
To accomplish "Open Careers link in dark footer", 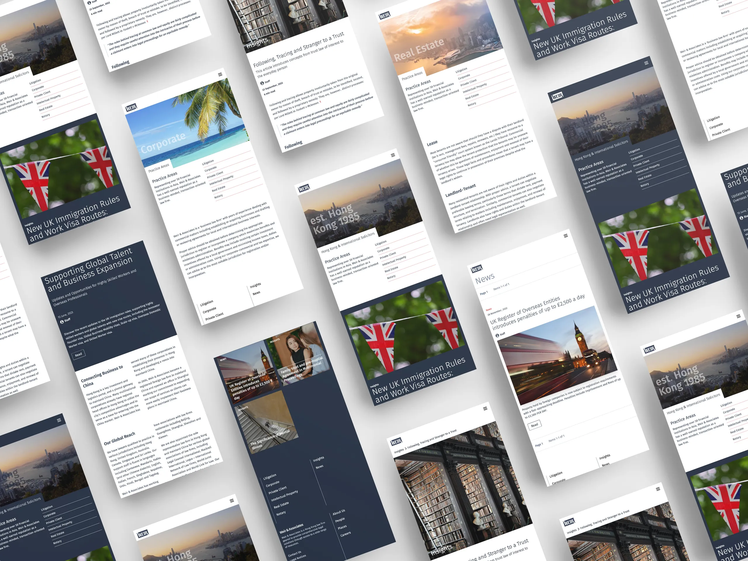I will click(x=345, y=534).
